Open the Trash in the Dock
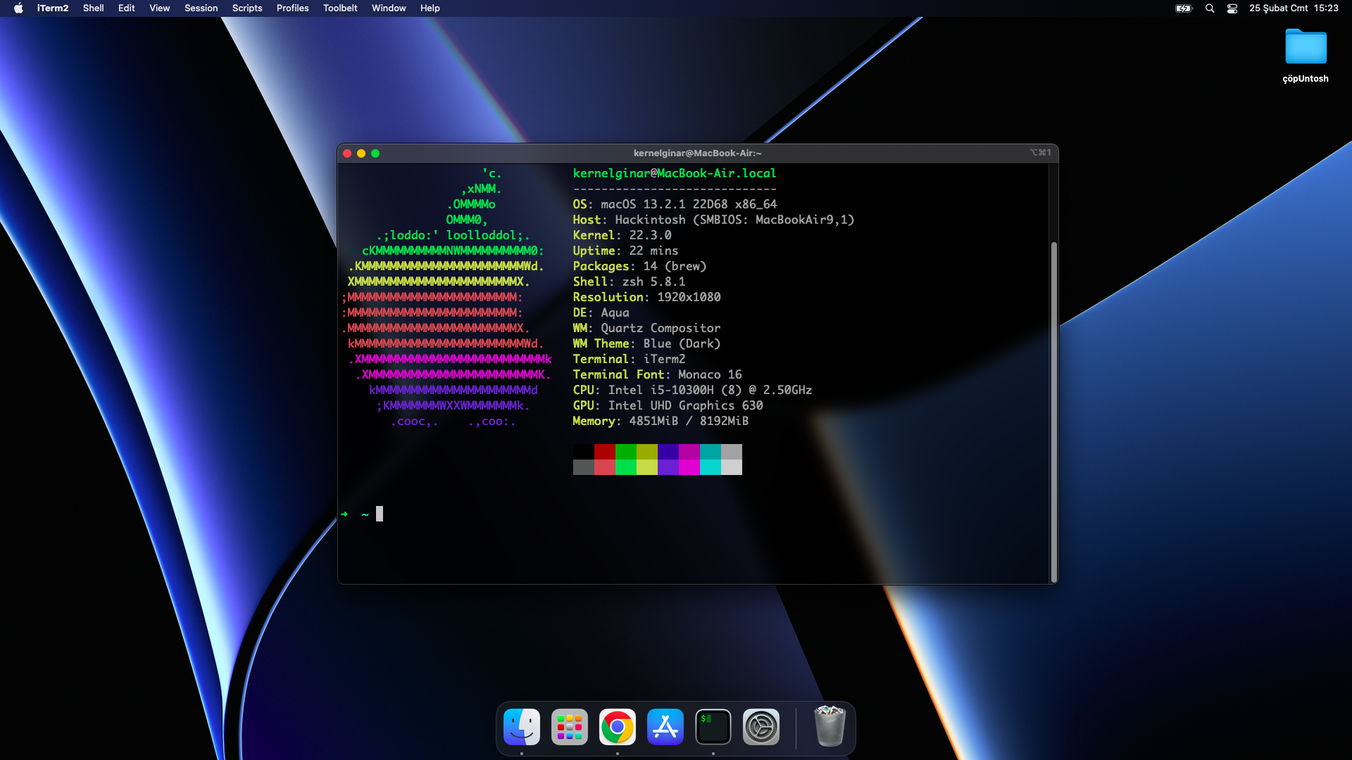 (830, 726)
